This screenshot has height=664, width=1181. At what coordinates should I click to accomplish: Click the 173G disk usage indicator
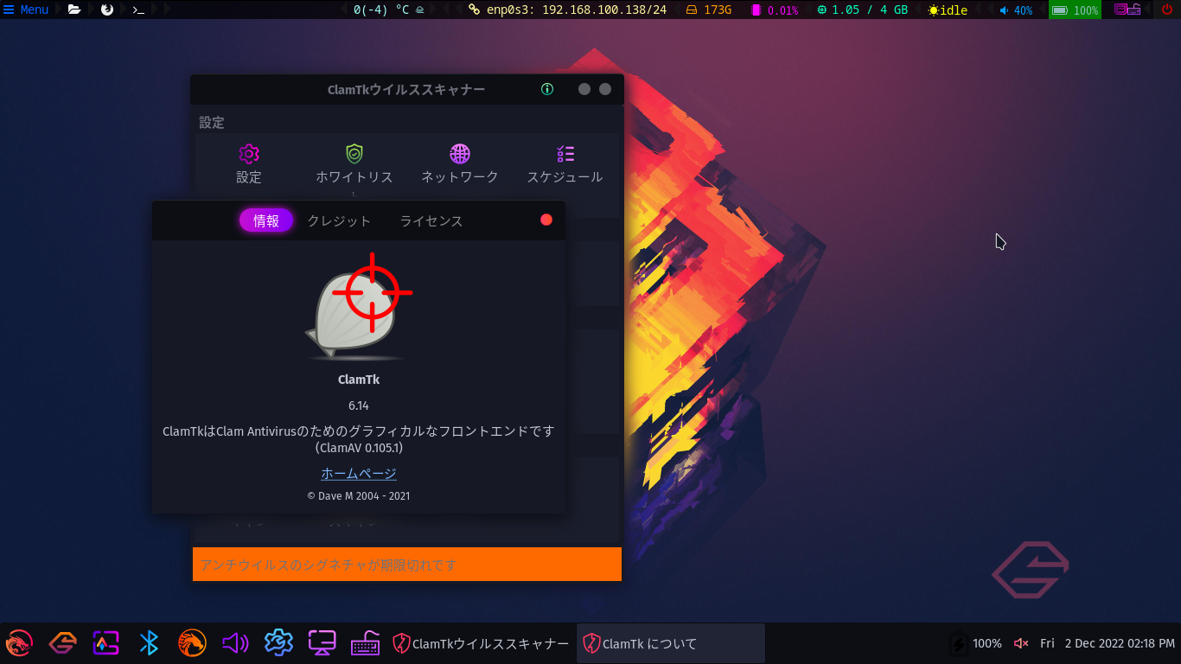click(709, 10)
